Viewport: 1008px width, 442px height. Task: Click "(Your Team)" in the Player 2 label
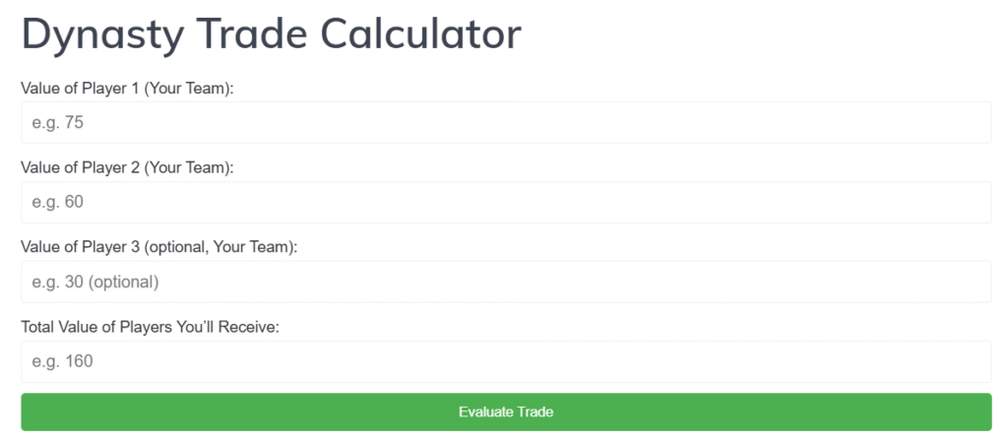coord(189,168)
